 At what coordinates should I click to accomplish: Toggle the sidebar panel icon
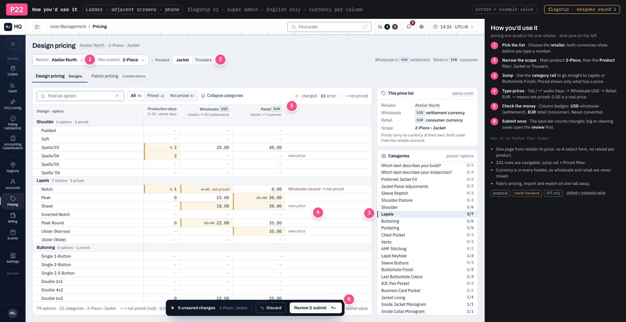37,27
